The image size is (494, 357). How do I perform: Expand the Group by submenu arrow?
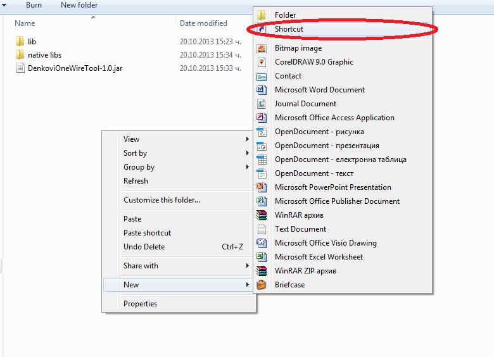(248, 167)
